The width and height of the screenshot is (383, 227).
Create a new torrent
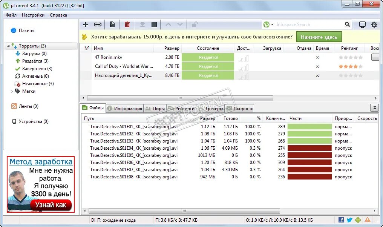coord(112,24)
